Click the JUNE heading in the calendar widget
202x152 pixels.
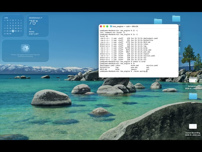coord(6,18)
